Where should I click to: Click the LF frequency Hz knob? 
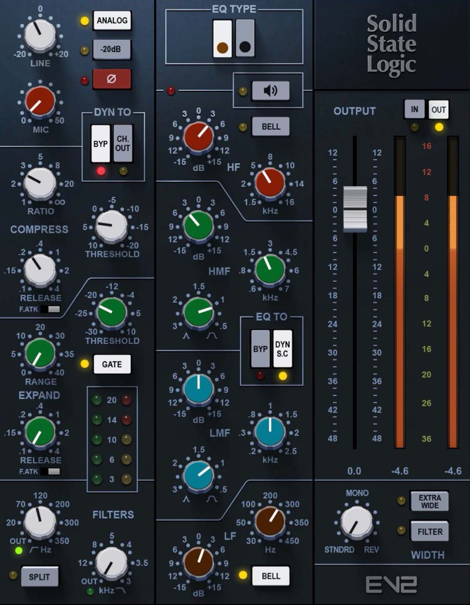tap(270, 522)
